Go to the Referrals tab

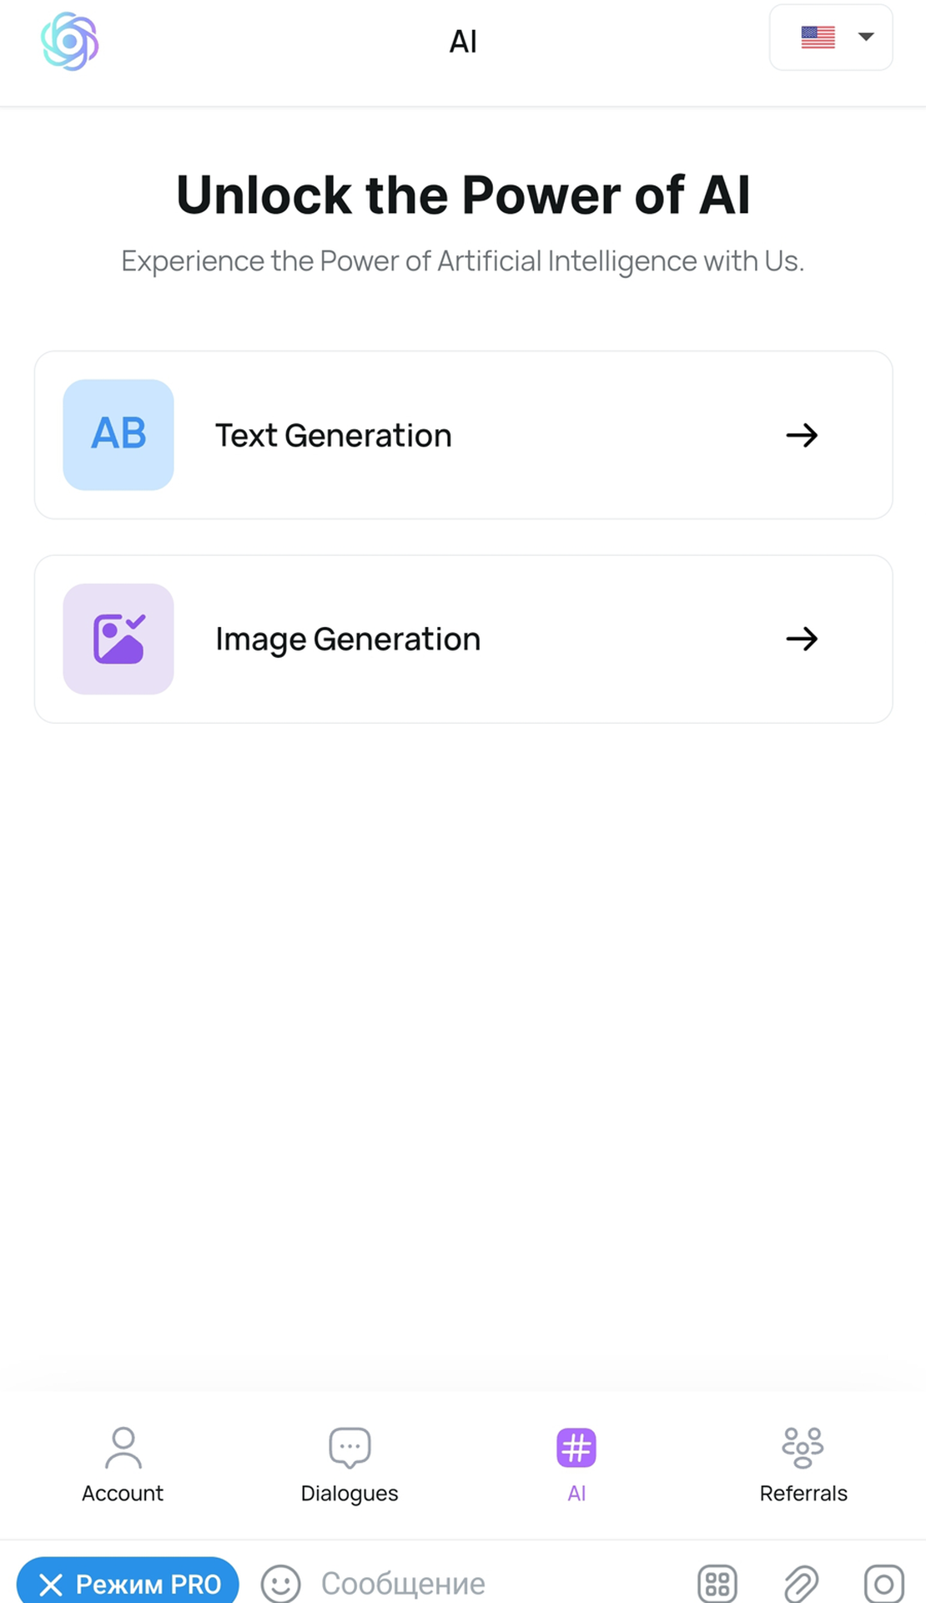[803, 1464]
